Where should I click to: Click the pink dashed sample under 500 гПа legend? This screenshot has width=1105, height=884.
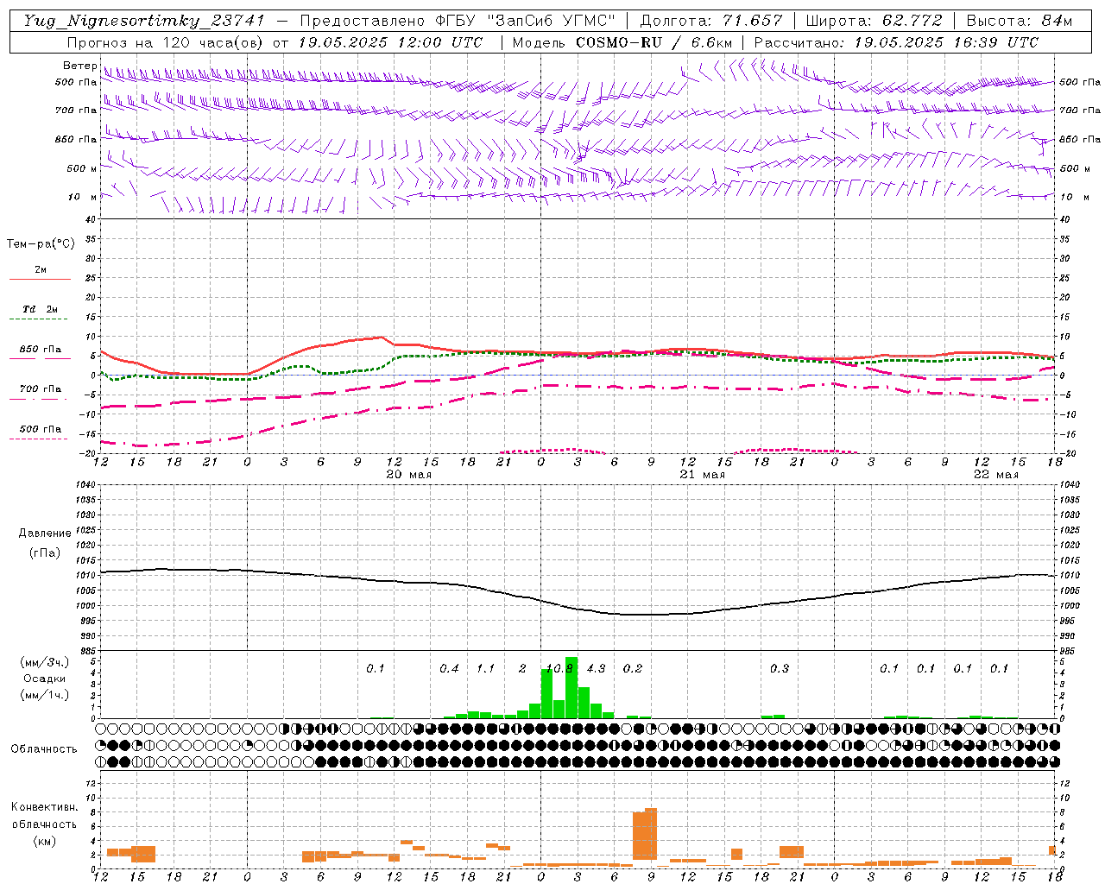pos(40,439)
